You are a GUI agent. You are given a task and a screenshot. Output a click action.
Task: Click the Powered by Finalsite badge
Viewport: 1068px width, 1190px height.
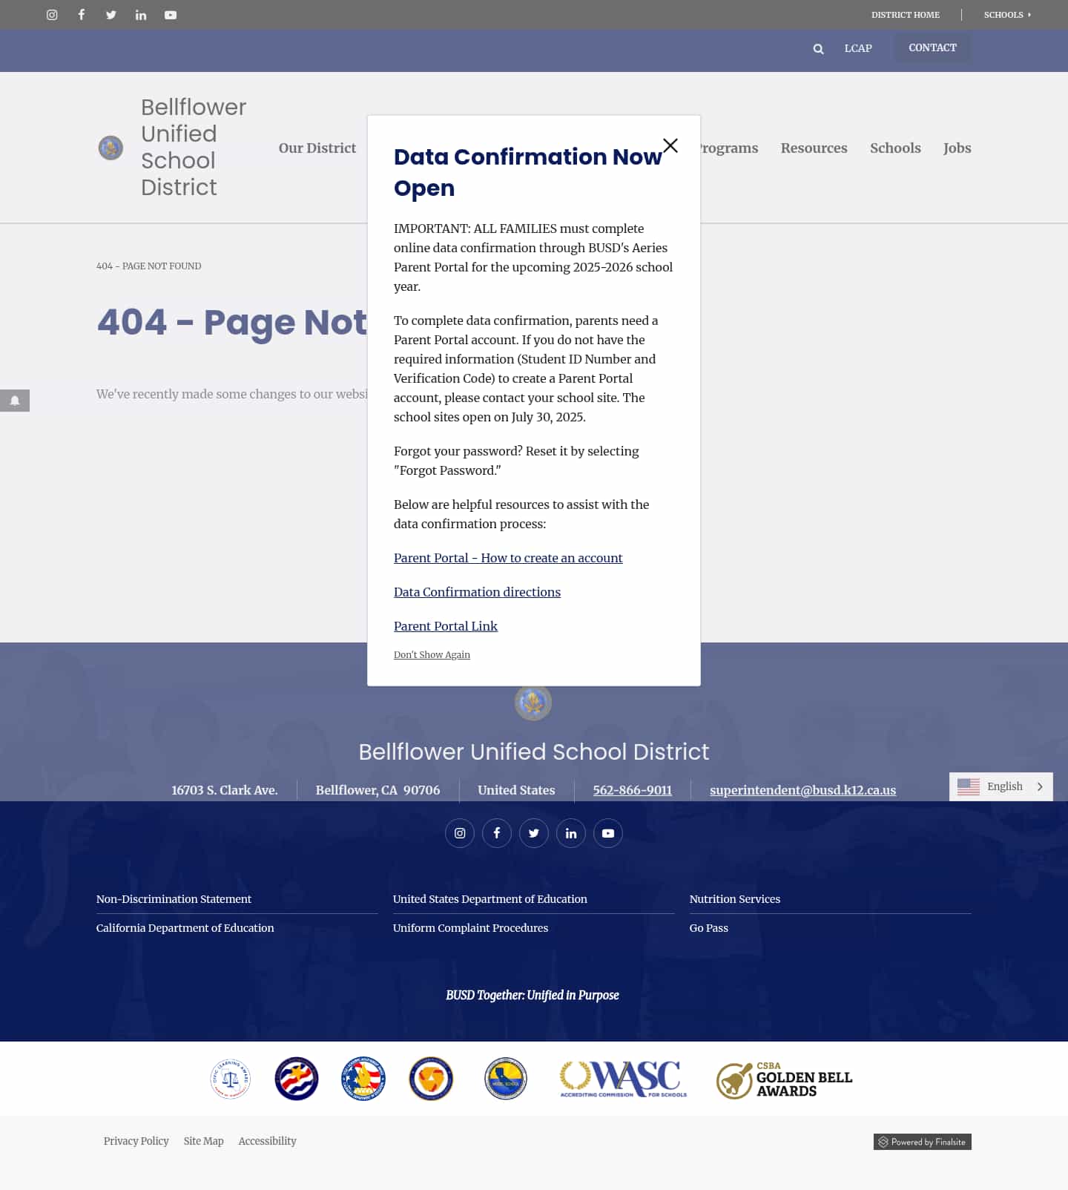[923, 1142]
